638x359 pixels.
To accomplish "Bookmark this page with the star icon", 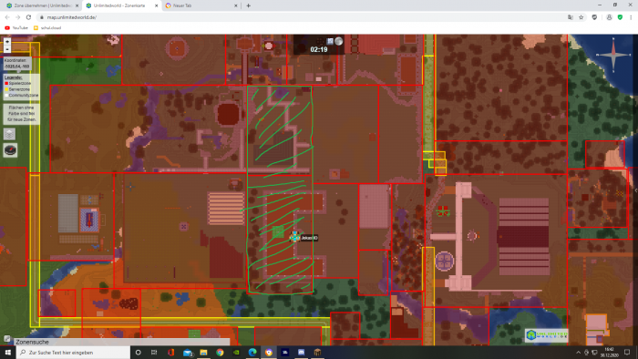I will tap(581, 17).
